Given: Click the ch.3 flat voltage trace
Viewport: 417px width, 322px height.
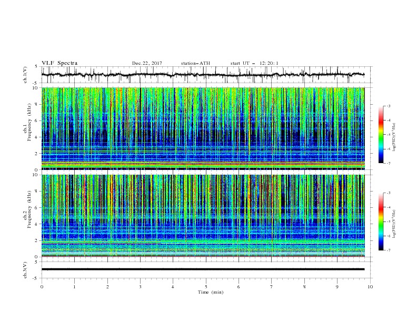Looking at the screenshot, I should pyautogui.click(x=203, y=269).
